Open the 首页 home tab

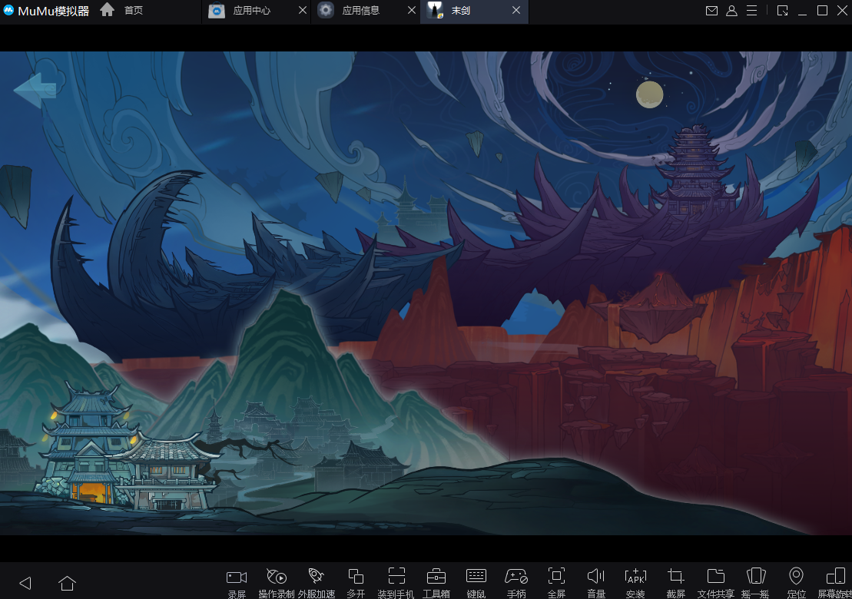click(x=121, y=10)
